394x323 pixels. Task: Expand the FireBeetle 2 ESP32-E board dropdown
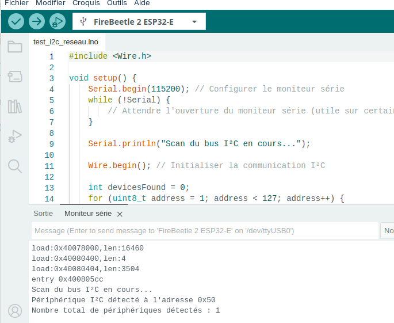(x=194, y=22)
